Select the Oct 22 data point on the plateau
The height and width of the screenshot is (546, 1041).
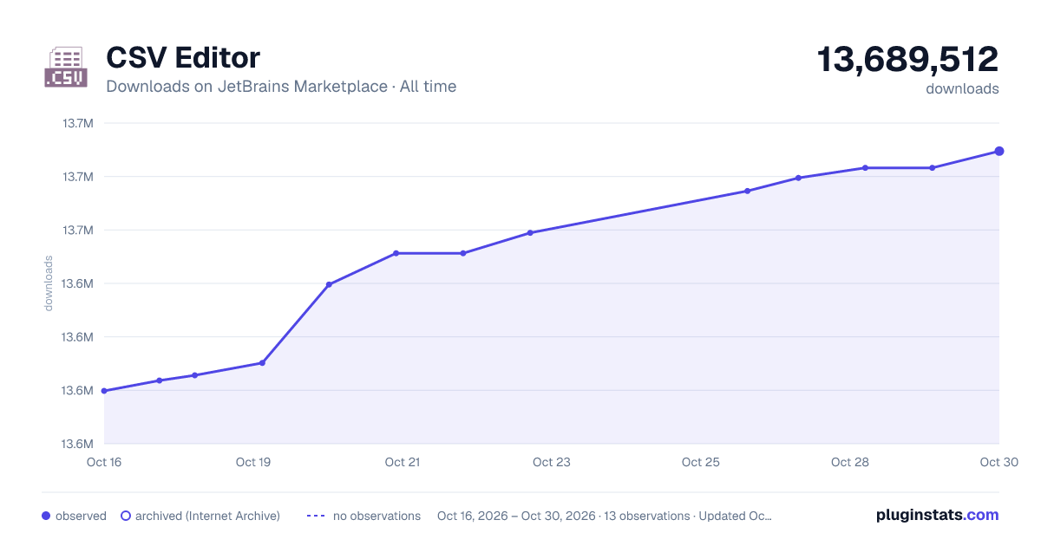coord(463,253)
